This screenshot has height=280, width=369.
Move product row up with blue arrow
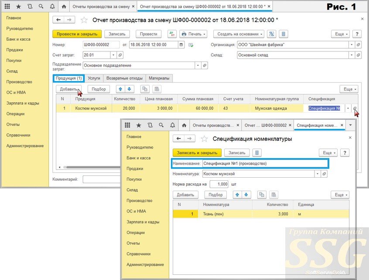point(120,89)
